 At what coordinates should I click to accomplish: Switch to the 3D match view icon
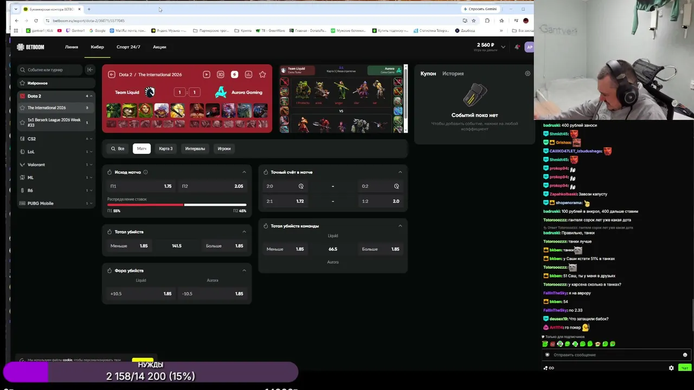tap(220, 74)
